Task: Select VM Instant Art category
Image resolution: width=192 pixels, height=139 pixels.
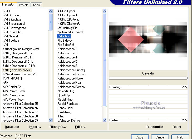Action: click(x=12, y=32)
